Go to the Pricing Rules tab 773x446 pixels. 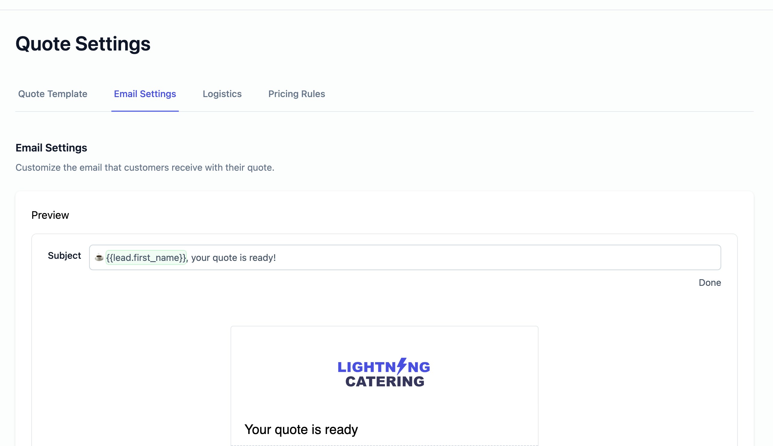point(296,94)
